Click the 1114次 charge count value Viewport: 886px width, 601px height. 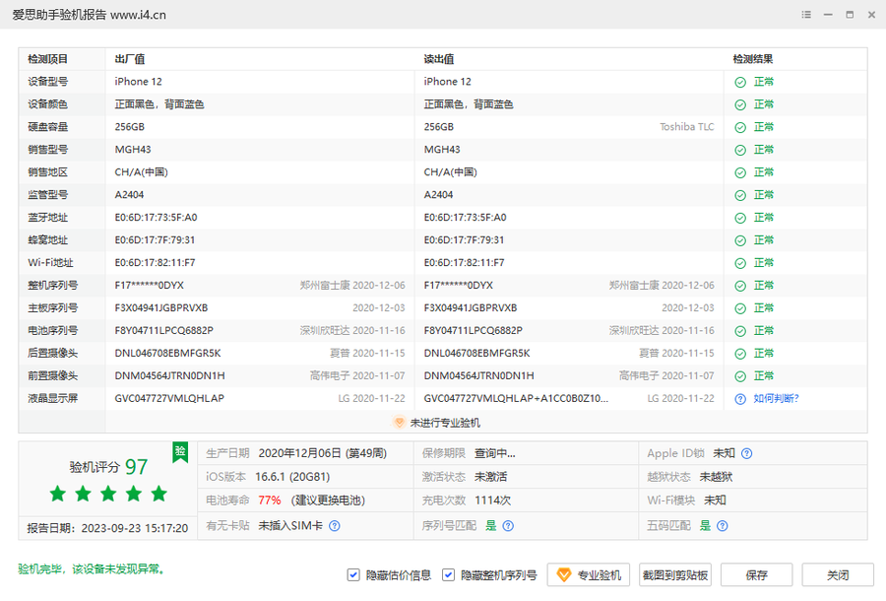tap(493, 501)
